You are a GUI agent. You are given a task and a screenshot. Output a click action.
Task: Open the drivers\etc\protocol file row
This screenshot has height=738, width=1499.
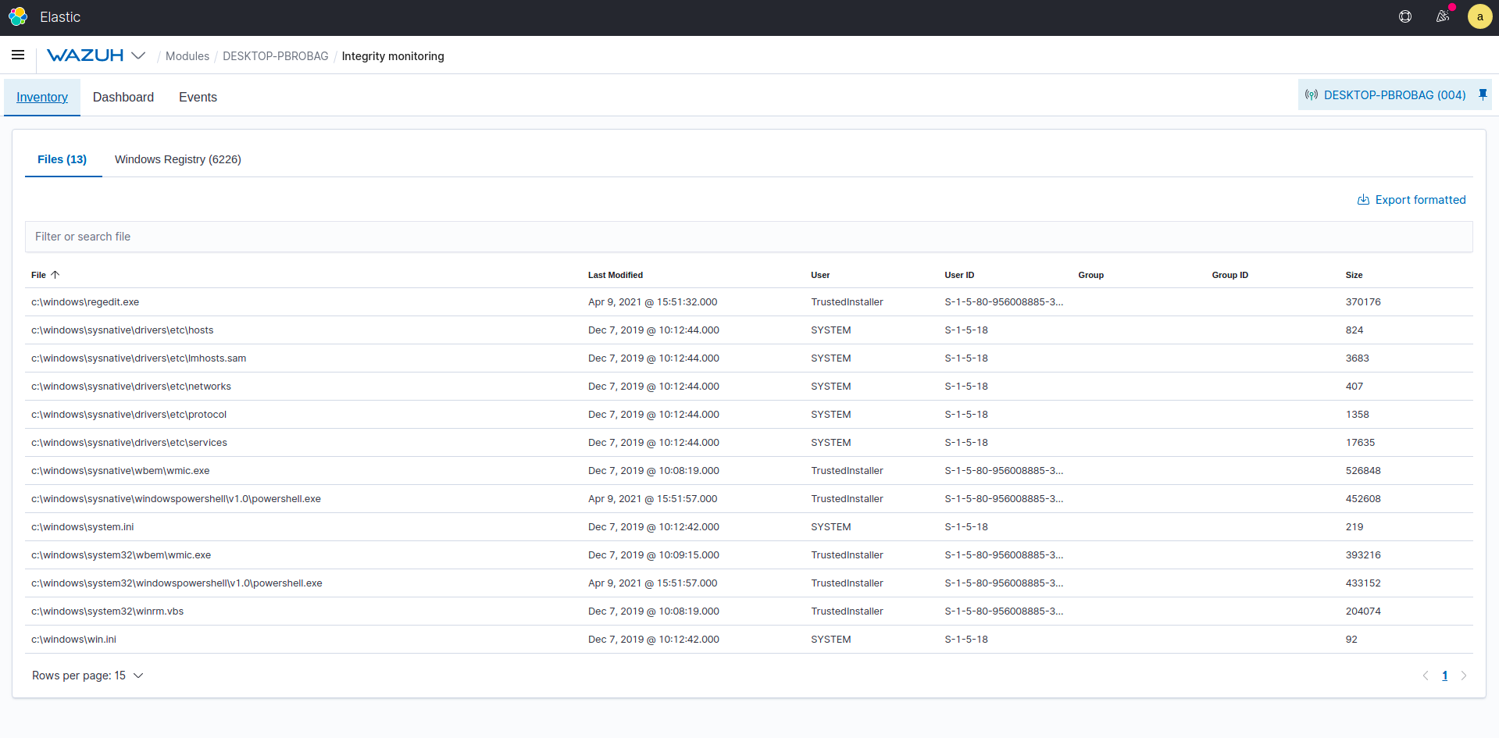[749, 415]
